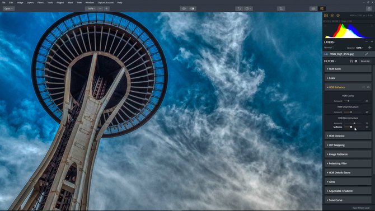The image size is (375, 211).
Task: Show the layers stack icon at the panel top
Action: click(x=332, y=15)
